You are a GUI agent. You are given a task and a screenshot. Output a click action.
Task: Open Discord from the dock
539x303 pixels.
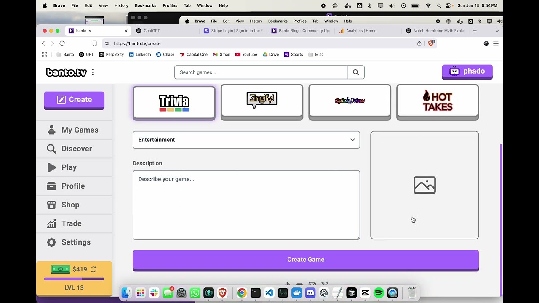[310, 293]
